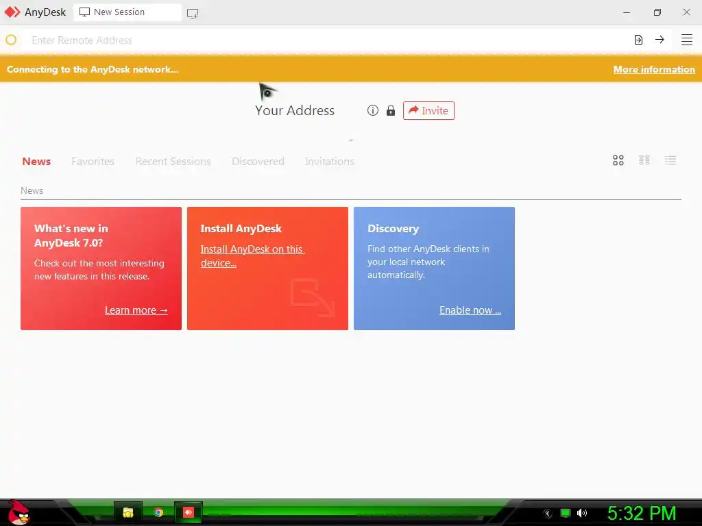Open a new session tab with plus monitor icon
The width and height of the screenshot is (702, 526).
(193, 13)
